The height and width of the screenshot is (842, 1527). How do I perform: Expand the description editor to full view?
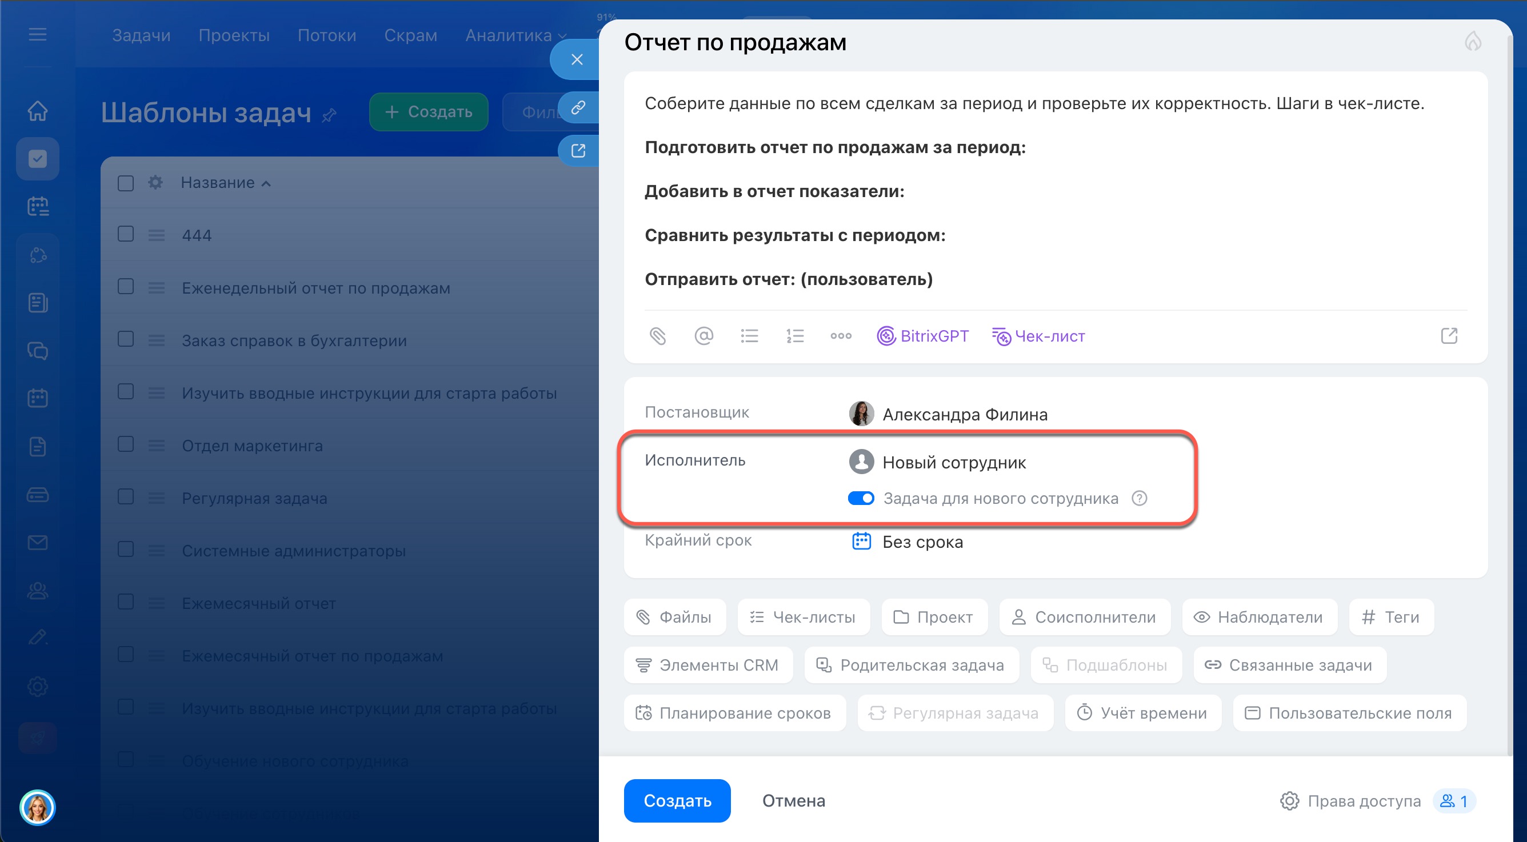coord(1448,336)
